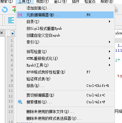Choose 删除未使用的样式表选择器(U)...

click(x=65, y=118)
